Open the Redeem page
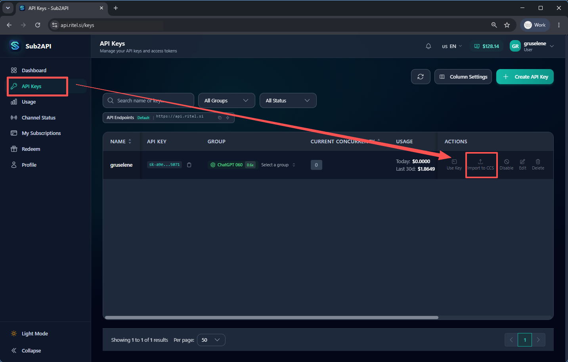The height and width of the screenshot is (362, 568). (x=25, y=149)
